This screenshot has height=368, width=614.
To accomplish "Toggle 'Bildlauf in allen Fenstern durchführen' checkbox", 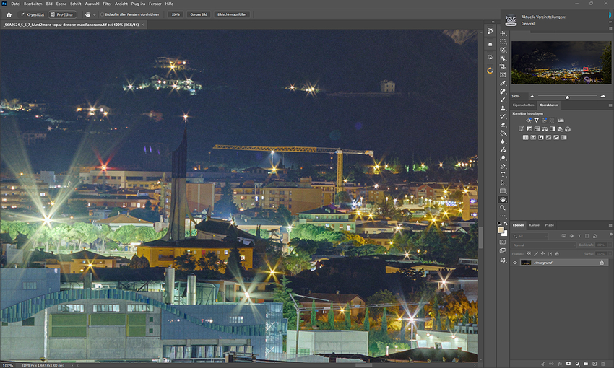I will (x=102, y=14).
